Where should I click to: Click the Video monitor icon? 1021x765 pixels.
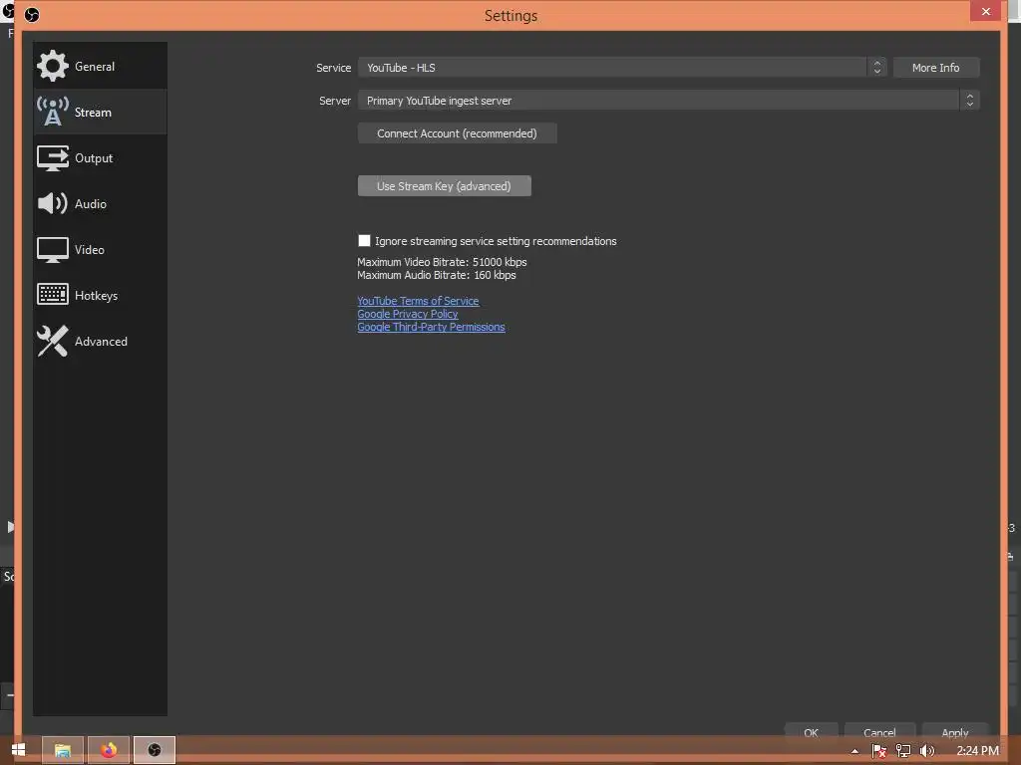(52, 250)
